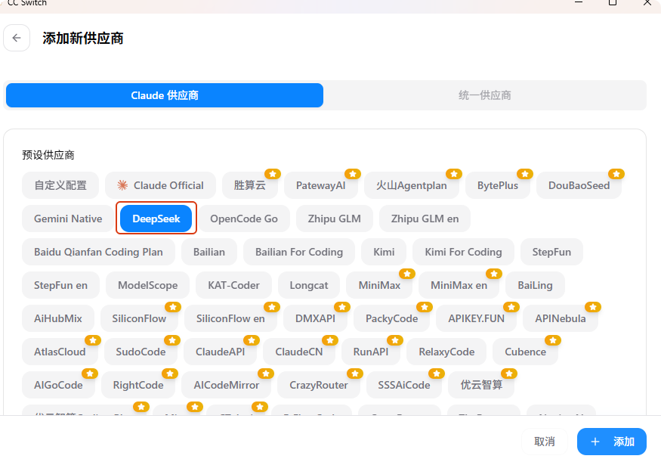The height and width of the screenshot is (462, 661).
Task: Pick the Longcat preset
Action: [x=308, y=285]
